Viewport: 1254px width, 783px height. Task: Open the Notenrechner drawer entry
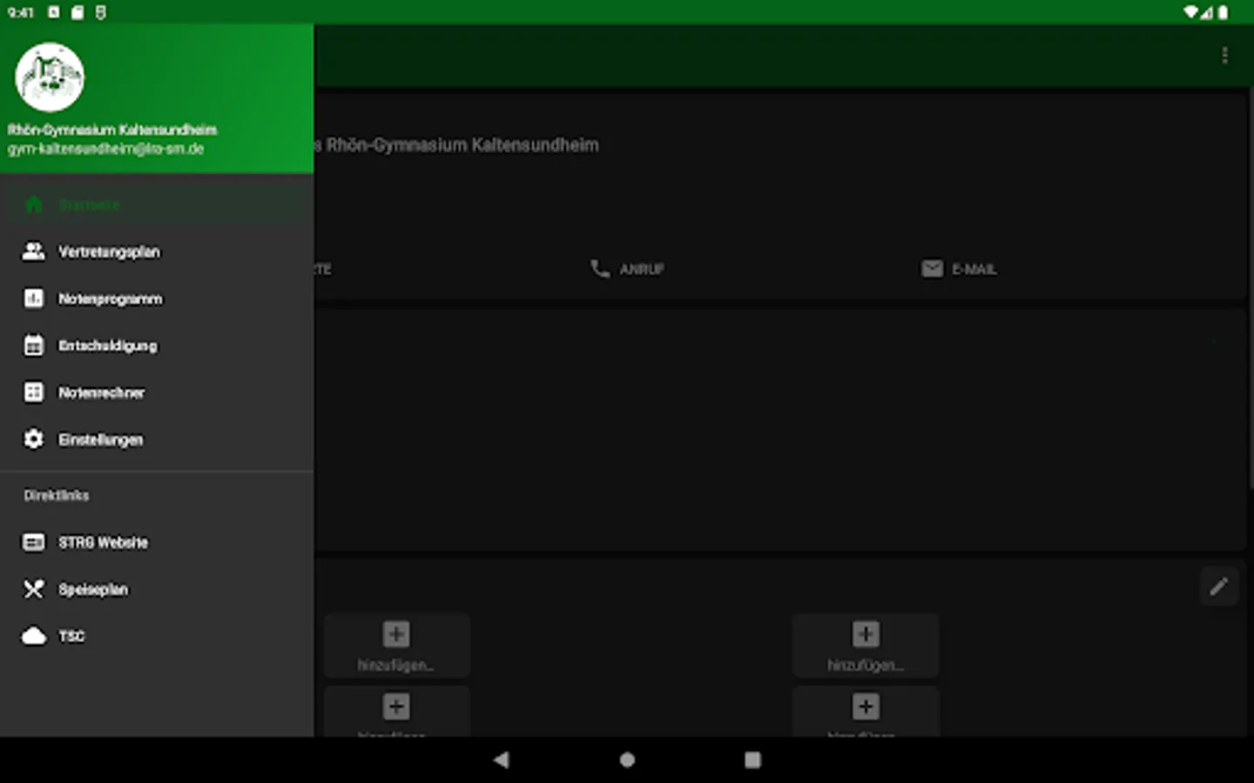157,392
